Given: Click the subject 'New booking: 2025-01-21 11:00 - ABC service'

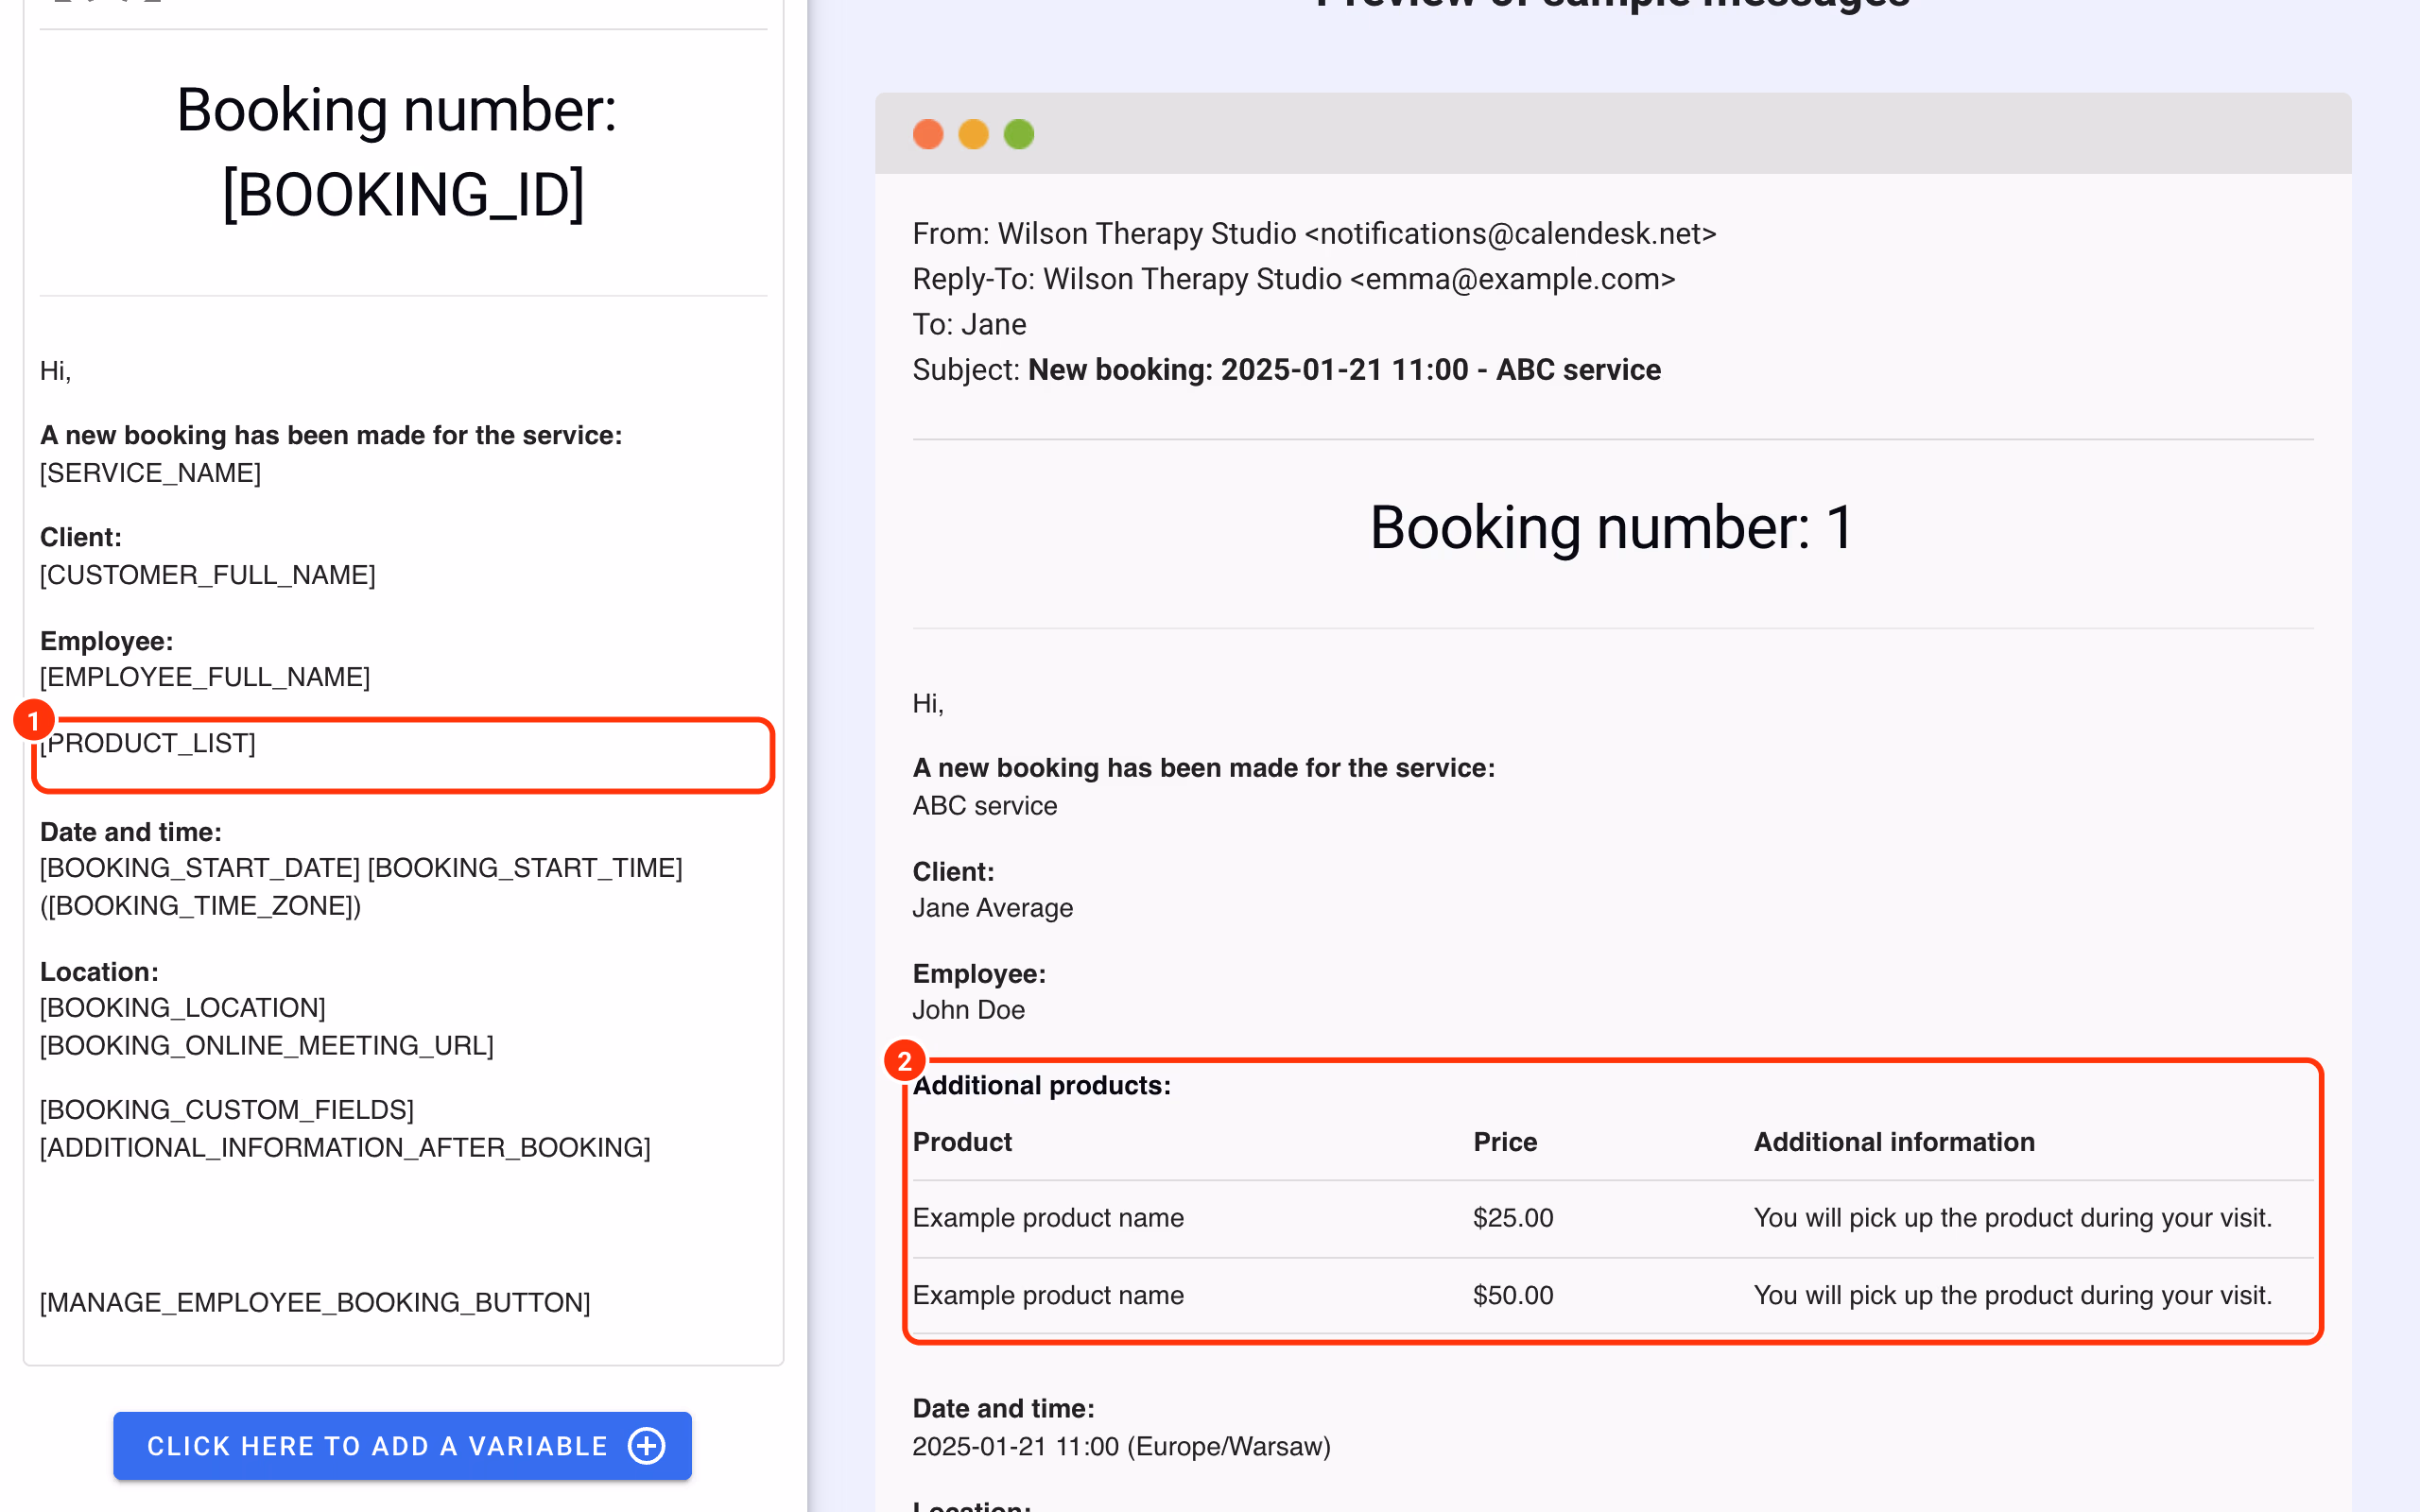Looking at the screenshot, I should click(1344, 370).
